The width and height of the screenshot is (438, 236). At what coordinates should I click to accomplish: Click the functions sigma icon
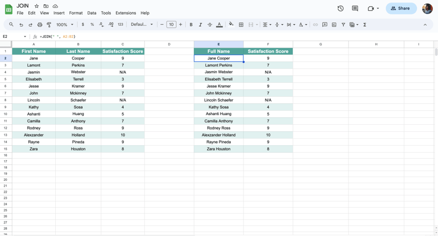[x=365, y=25]
